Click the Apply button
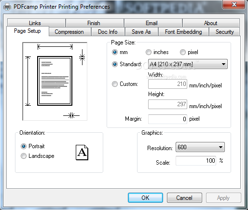 (223, 198)
